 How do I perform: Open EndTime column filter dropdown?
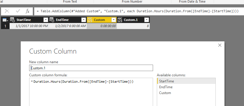coord(84,20)
